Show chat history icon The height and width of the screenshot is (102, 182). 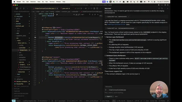point(162,8)
